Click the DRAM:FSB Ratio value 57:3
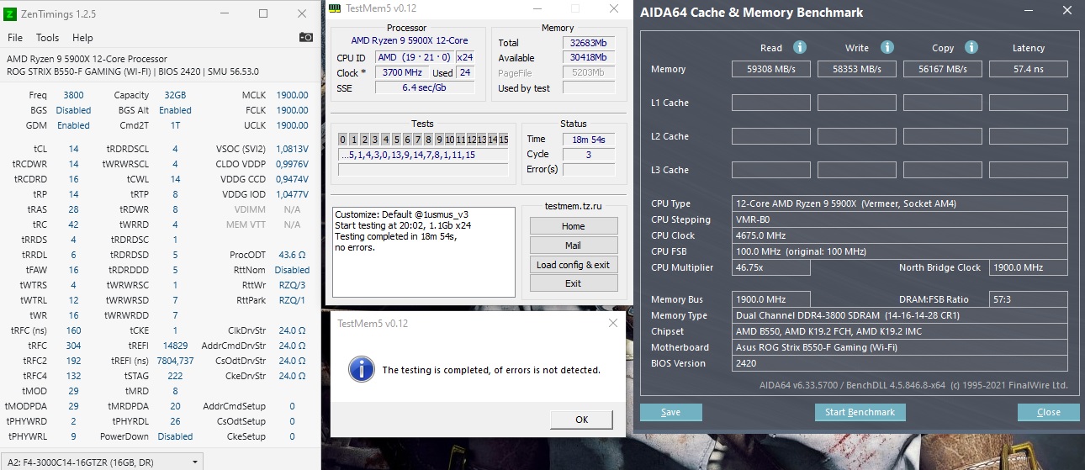This screenshot has height=470, width=1085. (x=1028, y=299)
